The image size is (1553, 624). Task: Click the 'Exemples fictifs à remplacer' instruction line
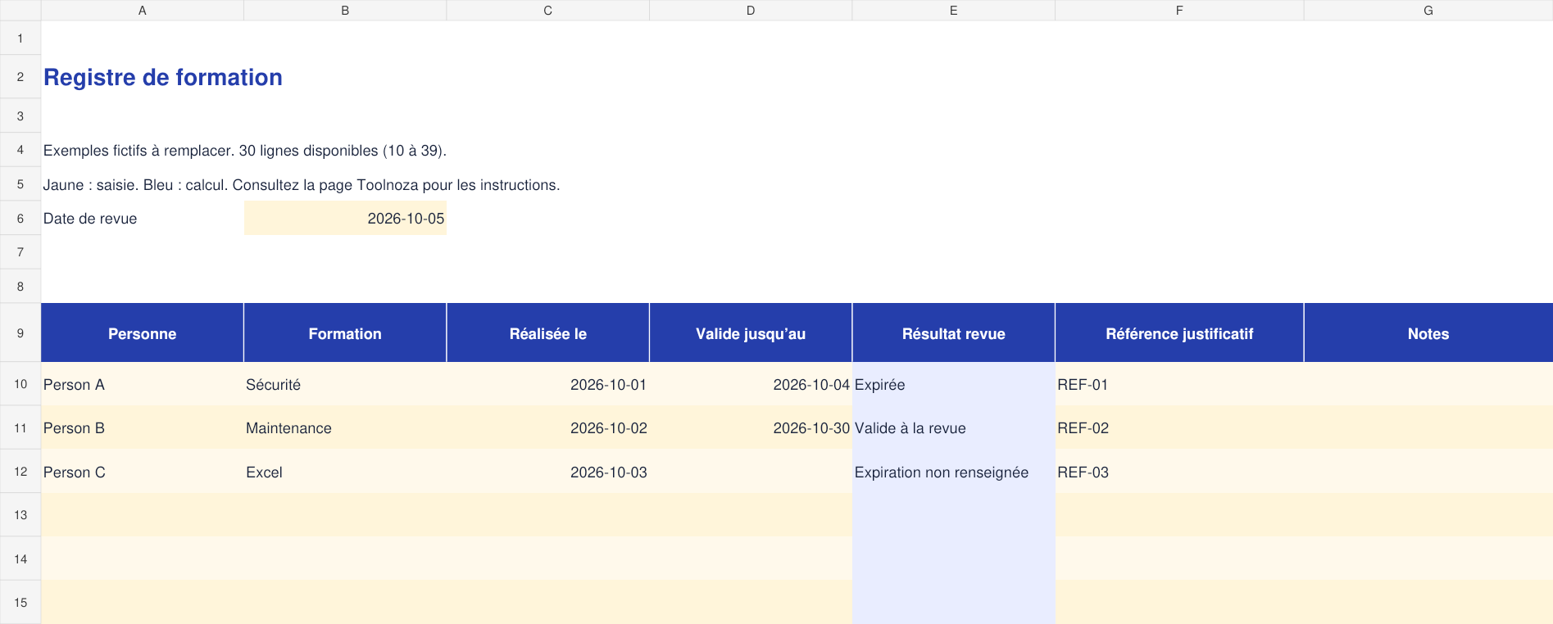point(245,151)
